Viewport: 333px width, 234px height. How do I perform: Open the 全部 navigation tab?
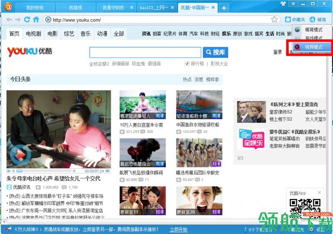(x=119, y=34)
